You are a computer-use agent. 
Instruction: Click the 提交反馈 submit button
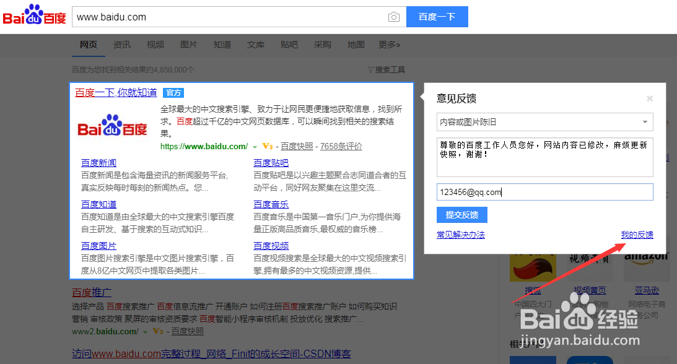pos(462,215)
